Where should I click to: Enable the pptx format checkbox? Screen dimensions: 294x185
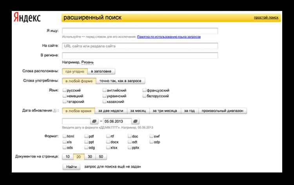point(130,147)
